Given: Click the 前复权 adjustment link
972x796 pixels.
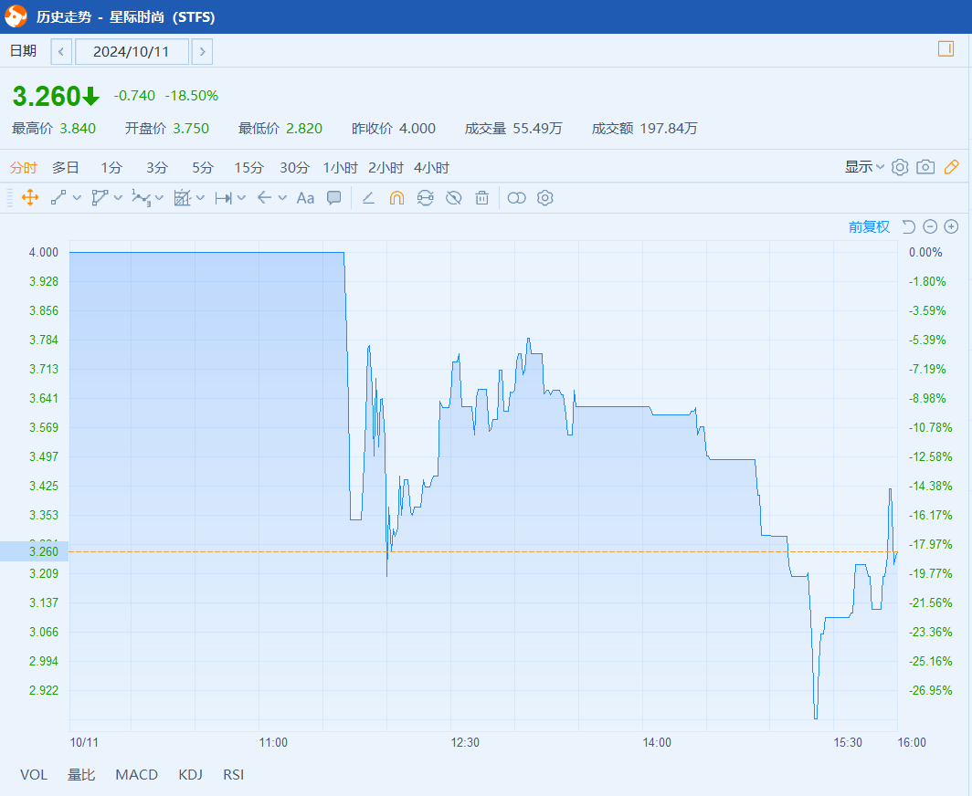Looking at the screenshot, I should point(869,227).
